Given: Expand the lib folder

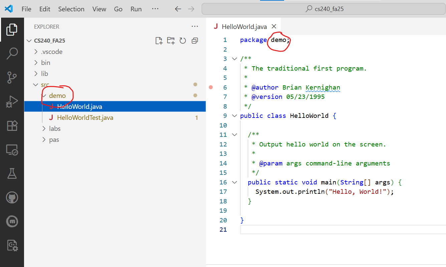Looking at the screenshot, I should tap(36, 74).
